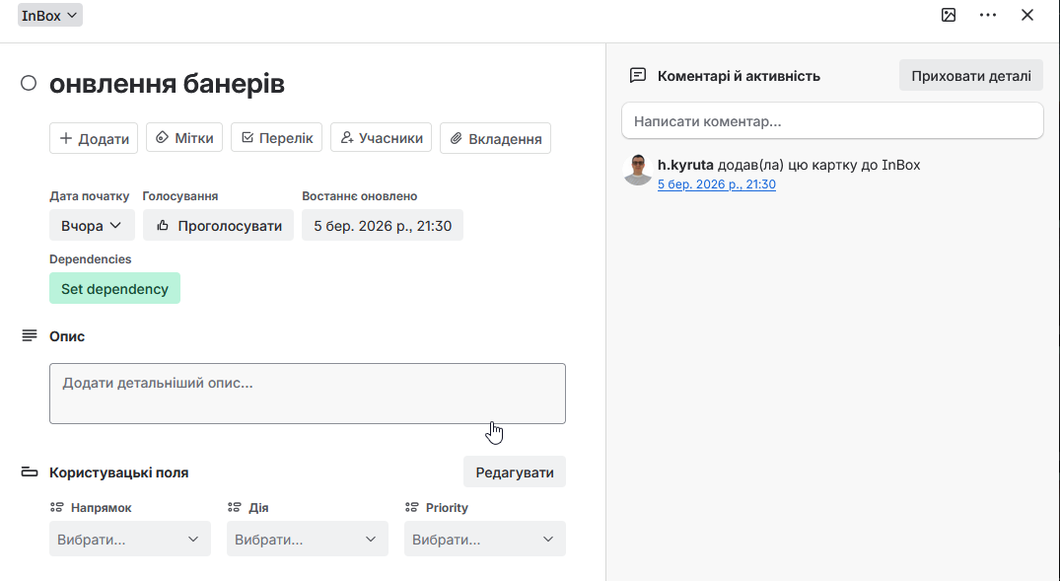Expand the Вчора start date dropdown

92,226
